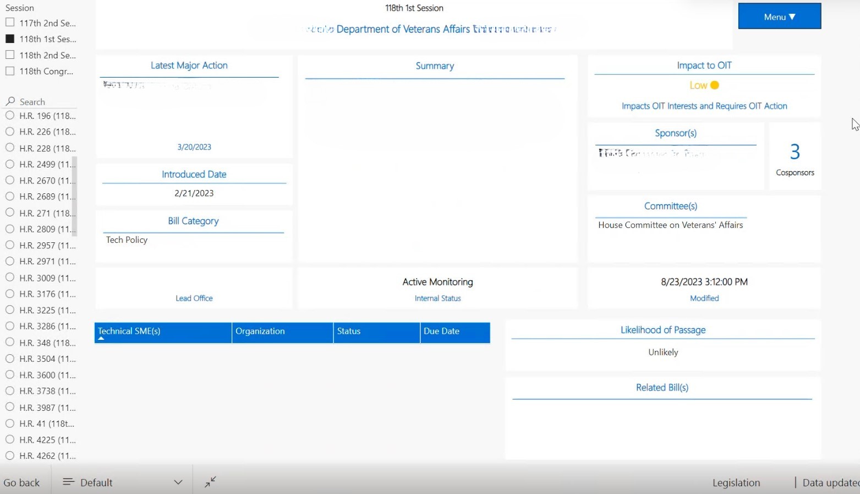
Task: Click the Technical SME(s) sort arrow
Action: [101, 339]
